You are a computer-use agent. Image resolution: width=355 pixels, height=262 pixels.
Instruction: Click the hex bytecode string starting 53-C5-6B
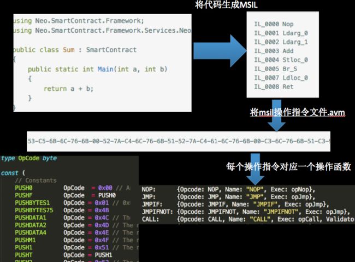tap(179, 141)
